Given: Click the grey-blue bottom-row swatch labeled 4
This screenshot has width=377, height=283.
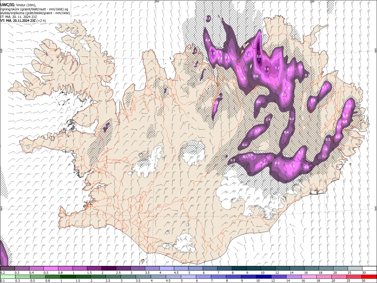Looking at the screenshot, I should (x=158, y=277).
